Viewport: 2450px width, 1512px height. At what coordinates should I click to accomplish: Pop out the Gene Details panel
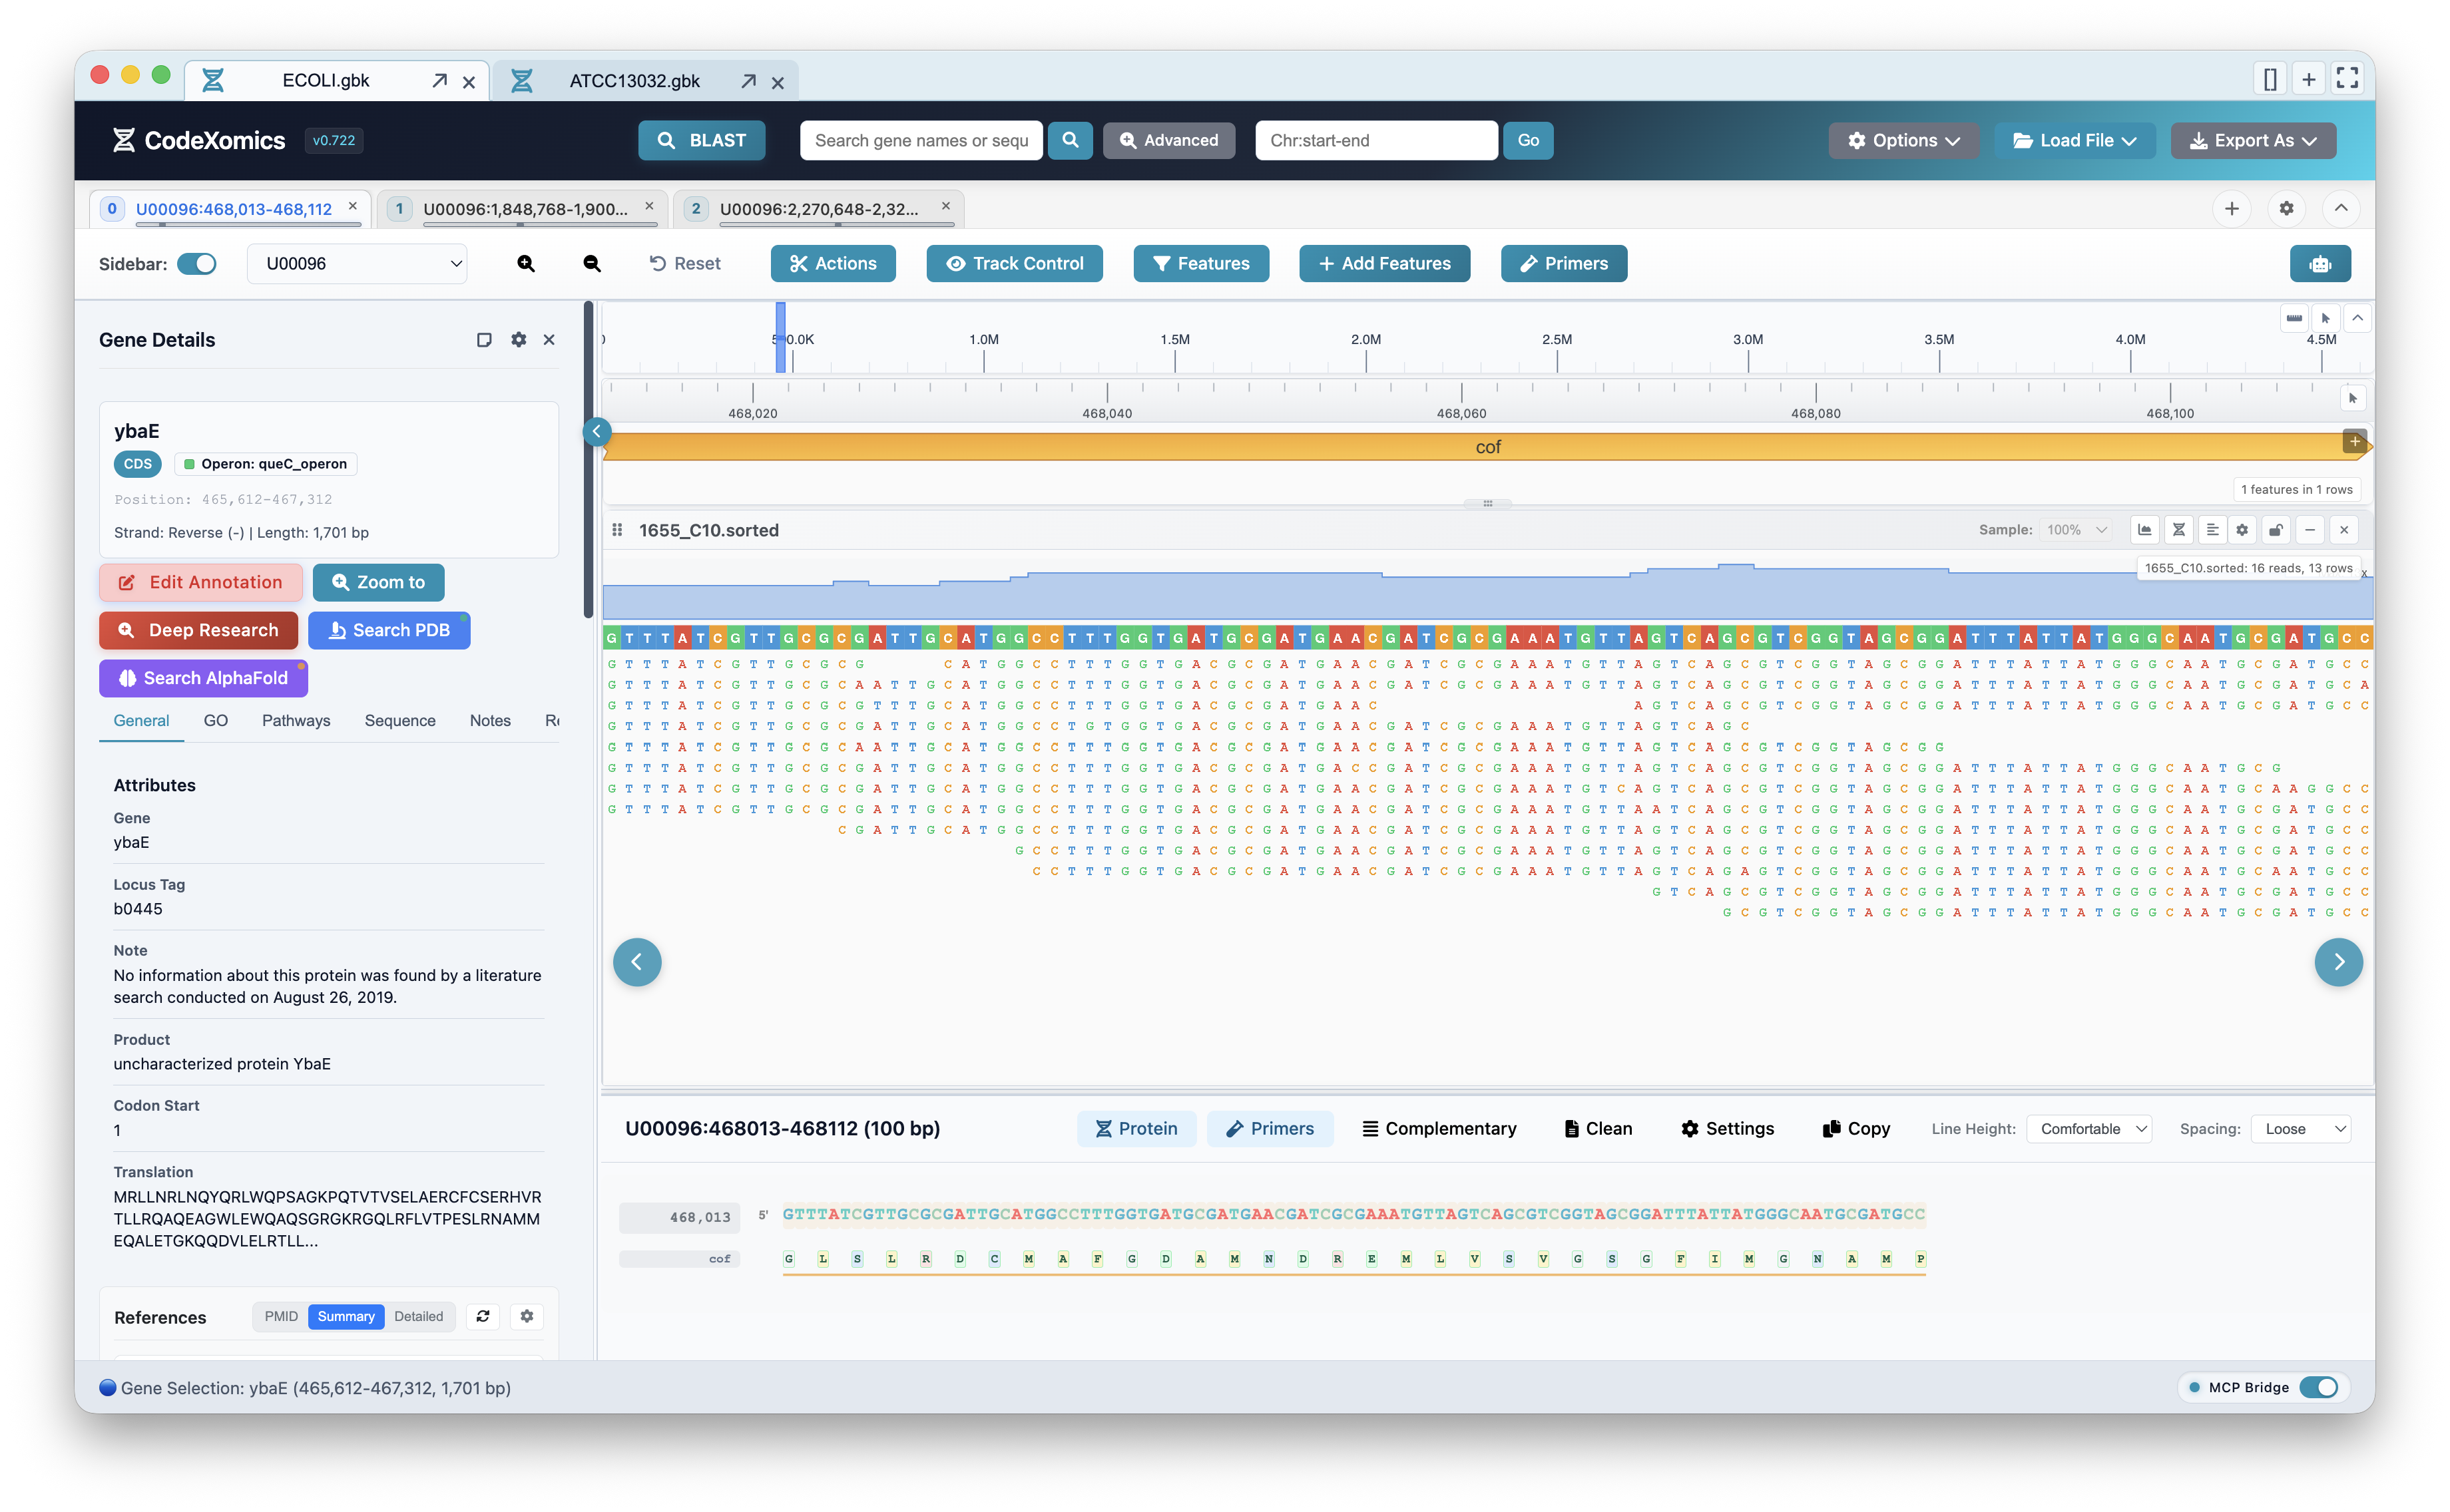pyautogui.click(x=484, y=340)
